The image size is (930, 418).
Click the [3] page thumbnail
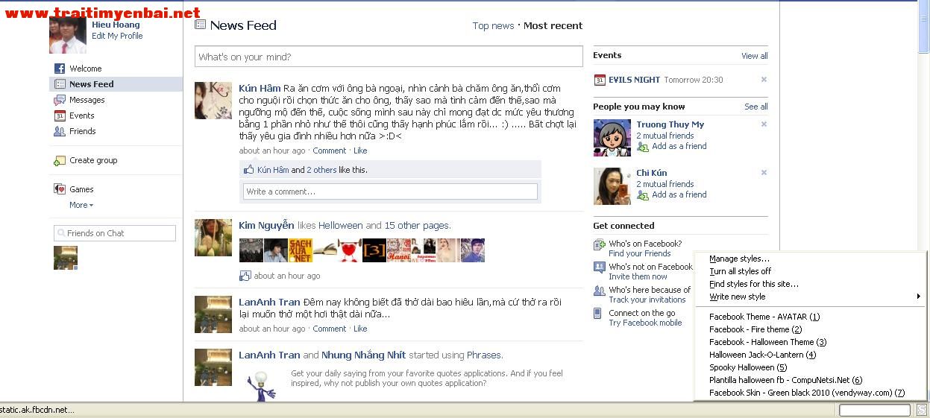pos(374,250)
